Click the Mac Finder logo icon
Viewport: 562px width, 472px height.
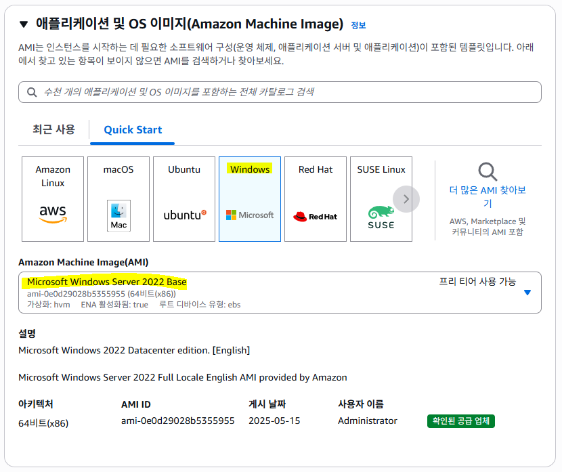[118, 215]
